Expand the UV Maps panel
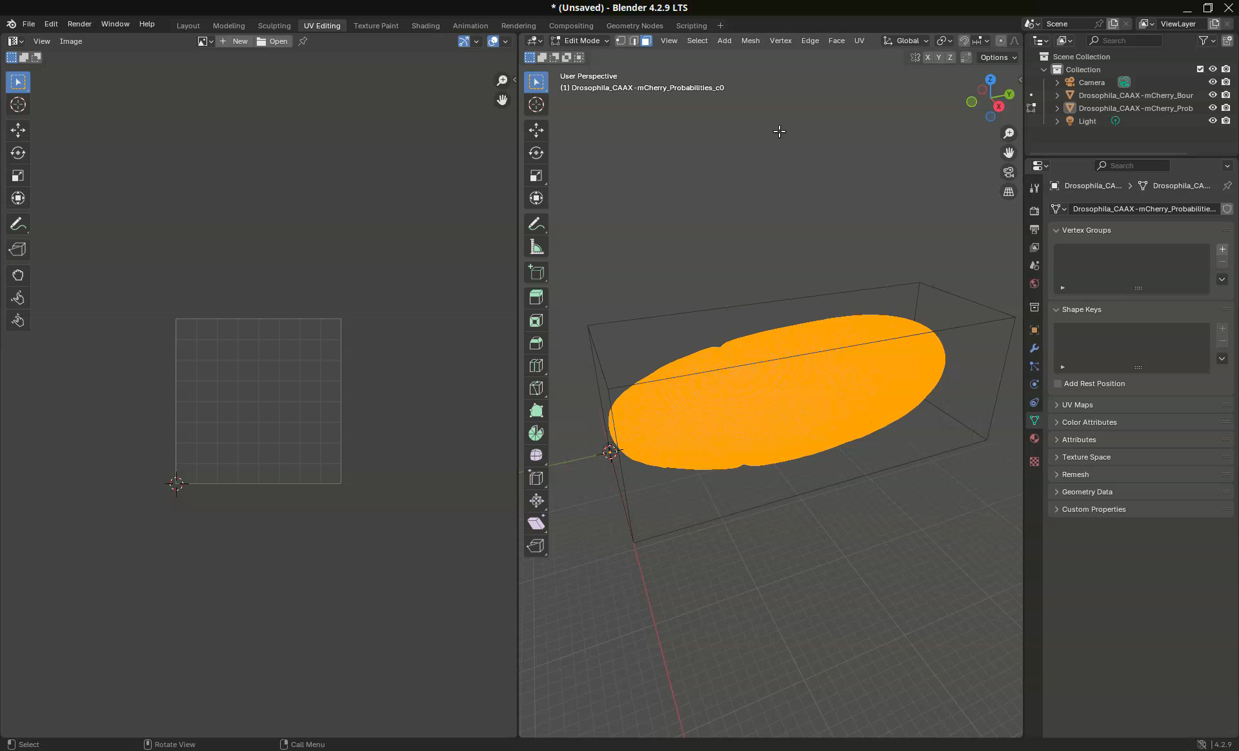This screenshot has height=751, width=1239. pos(1077,405)
